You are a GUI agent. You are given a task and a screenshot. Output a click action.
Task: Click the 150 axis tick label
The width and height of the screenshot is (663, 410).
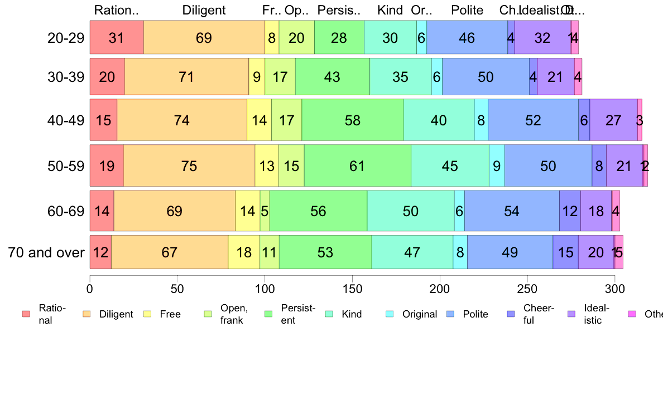(x=353, y=289)
